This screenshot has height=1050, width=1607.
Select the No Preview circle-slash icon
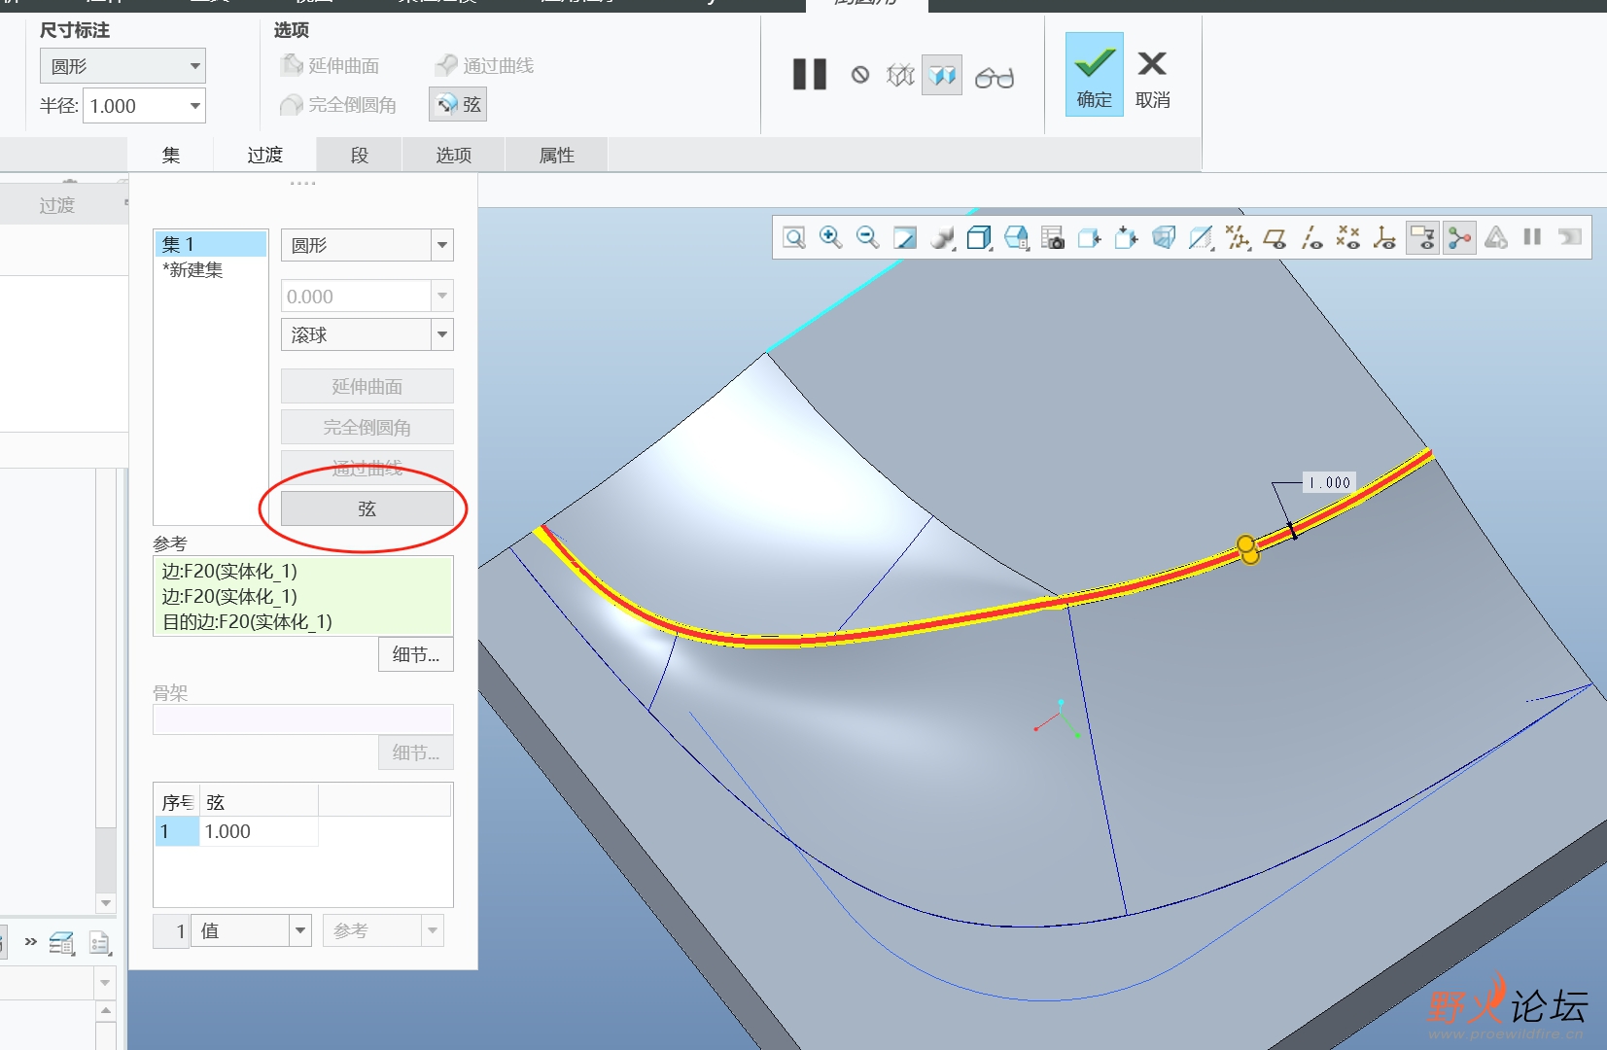coord(860,75)
